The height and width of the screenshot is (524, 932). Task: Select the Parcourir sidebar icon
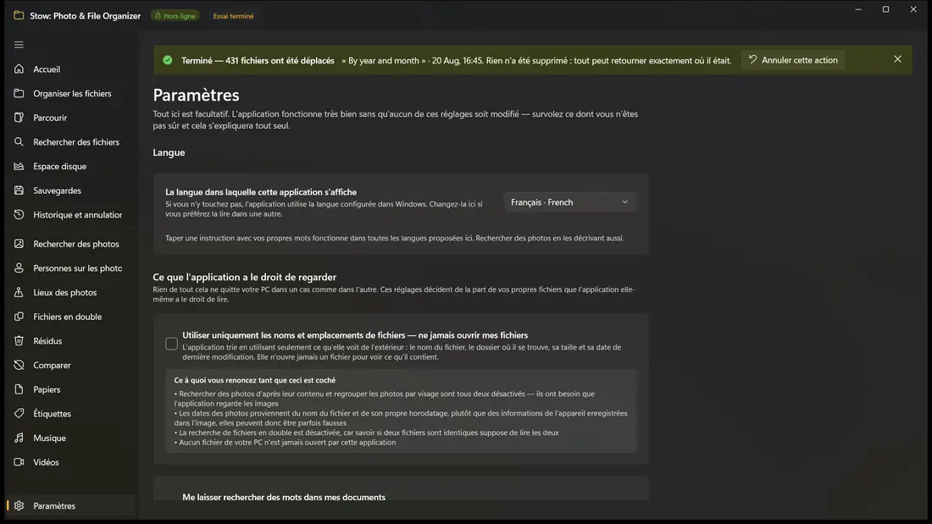pos(19,118)
